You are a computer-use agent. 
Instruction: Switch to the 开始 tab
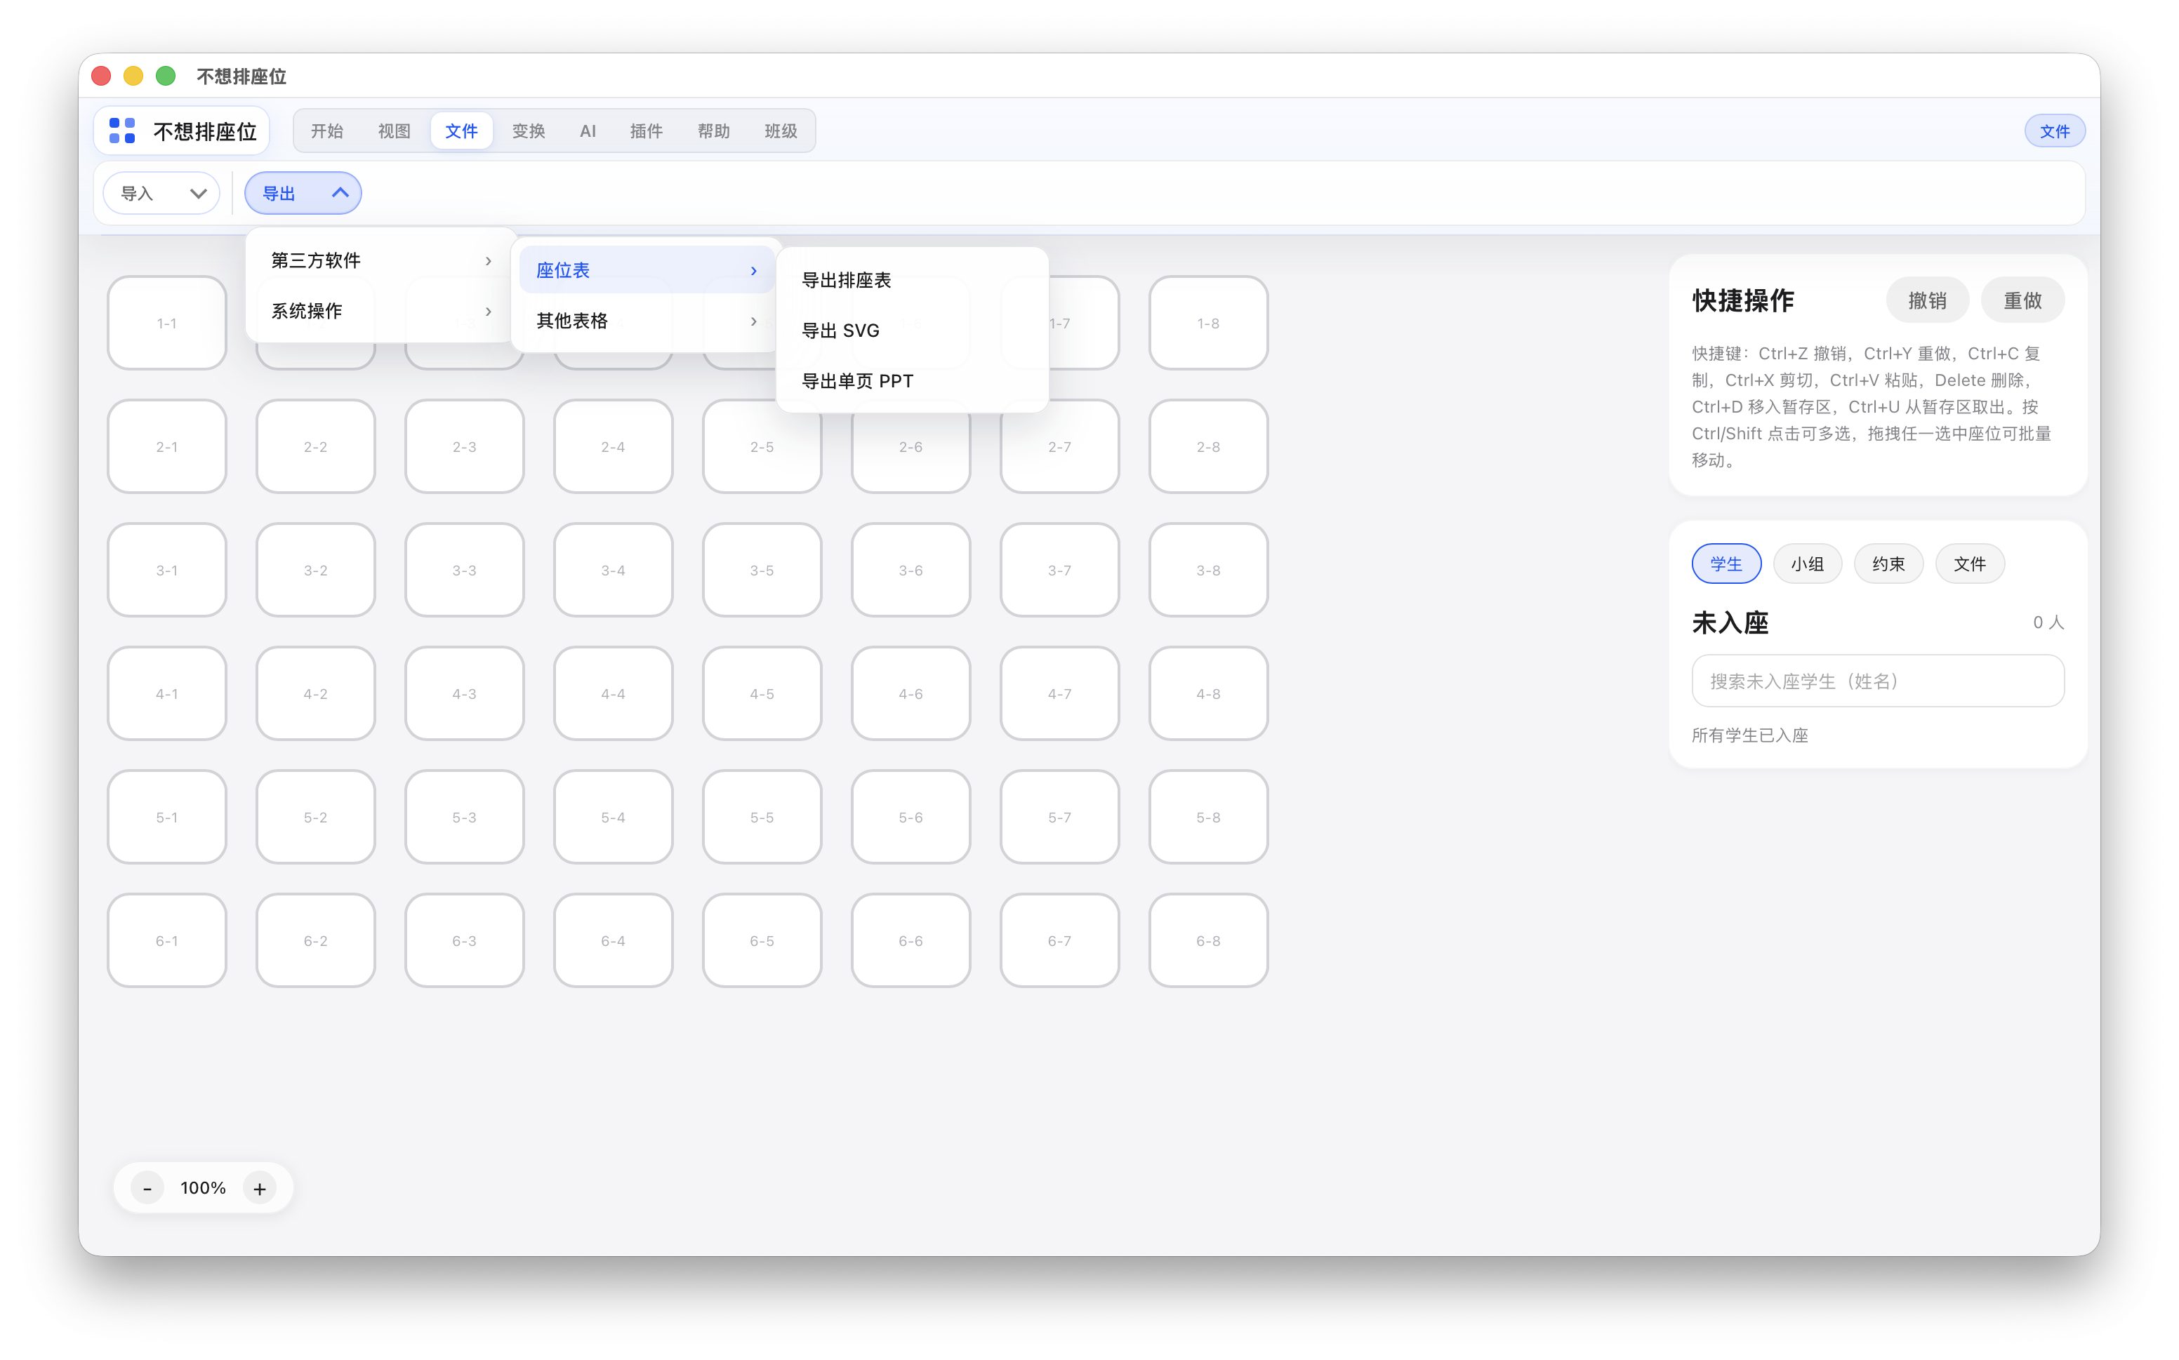tap(327, 131)
